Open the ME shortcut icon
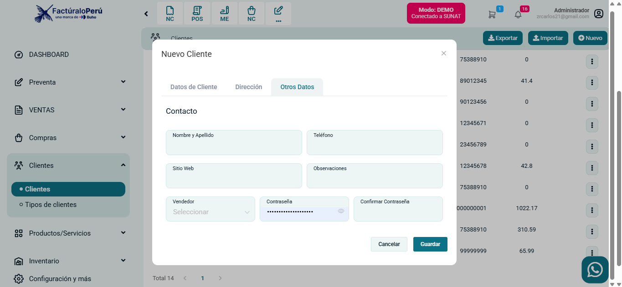Screen dimensions: 622x287 click(x=224, y=14)
